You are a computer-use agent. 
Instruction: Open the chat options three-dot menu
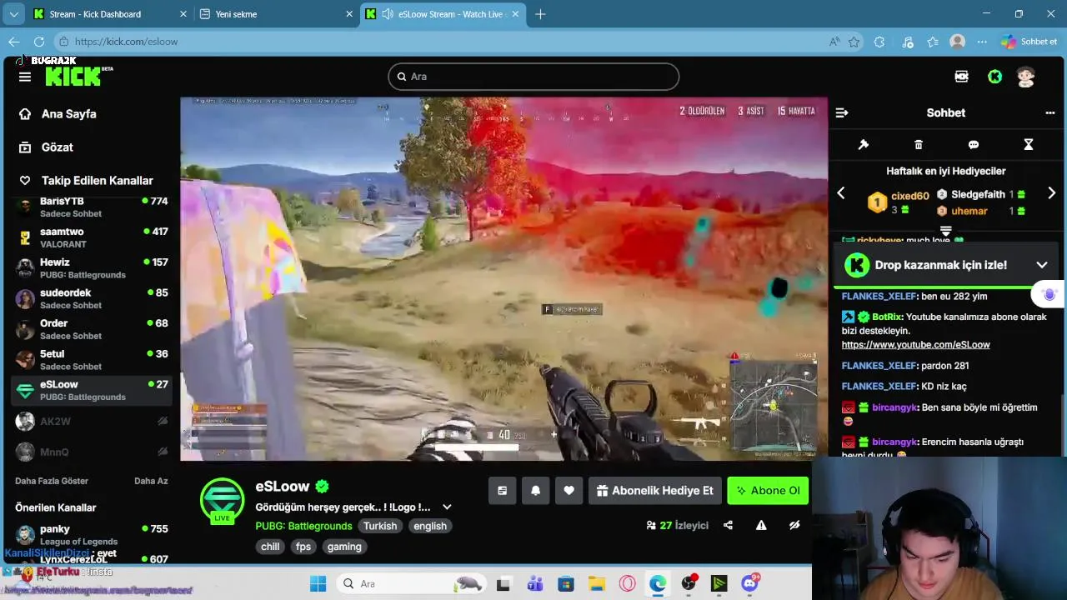point(1050,112)
